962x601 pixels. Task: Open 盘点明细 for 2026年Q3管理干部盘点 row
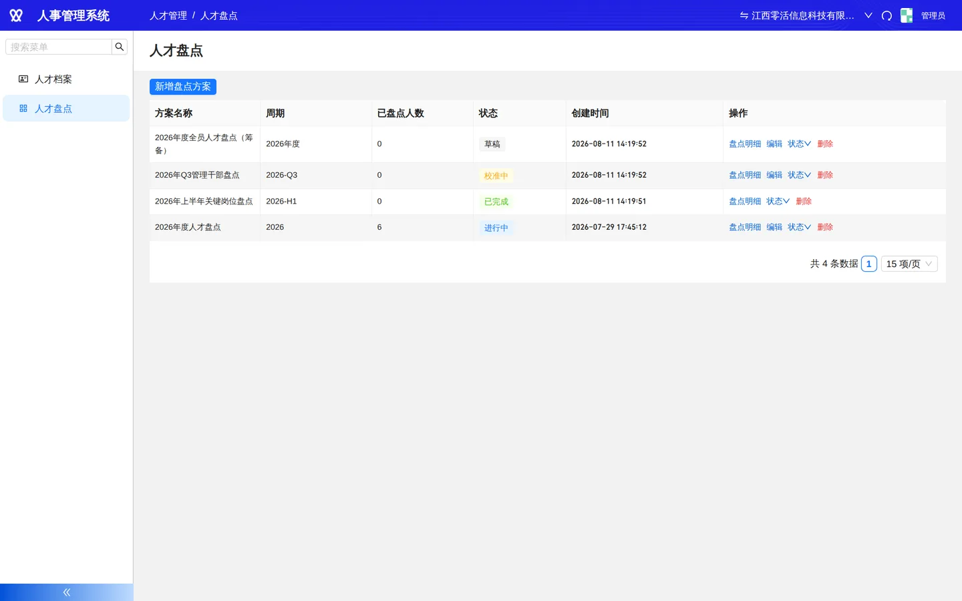pyautogui.click(x=745, y=175)
